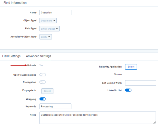
Task: Click the Name input field containing Custodian
Action: 55,13
